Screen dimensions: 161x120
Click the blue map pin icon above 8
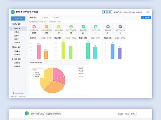(108, 27)
